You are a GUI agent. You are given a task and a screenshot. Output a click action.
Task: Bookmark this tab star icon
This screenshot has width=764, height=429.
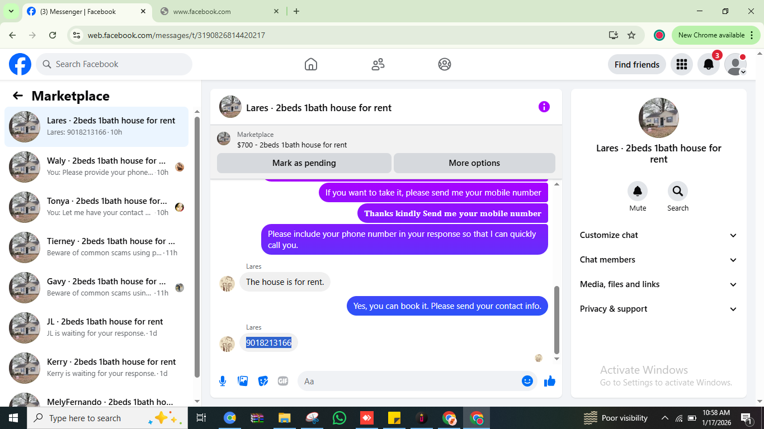[631, 35]
